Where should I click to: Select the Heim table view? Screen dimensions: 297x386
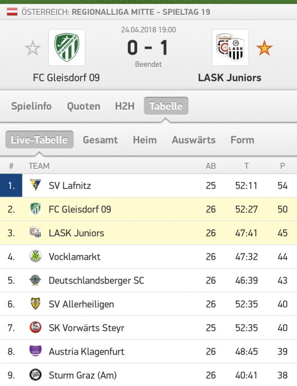145,140
